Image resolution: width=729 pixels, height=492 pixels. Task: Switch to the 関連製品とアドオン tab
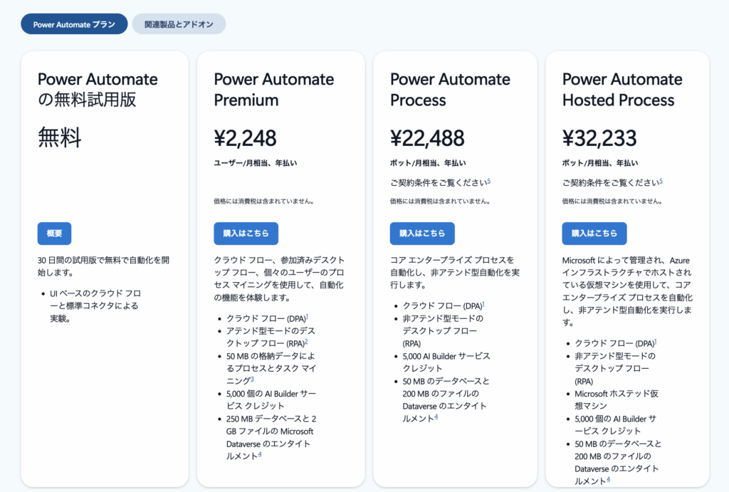[x=178, y=23]
